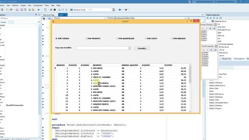Pin the Object Inspector panel
This screenshot has width=249, height=140.
36,15
